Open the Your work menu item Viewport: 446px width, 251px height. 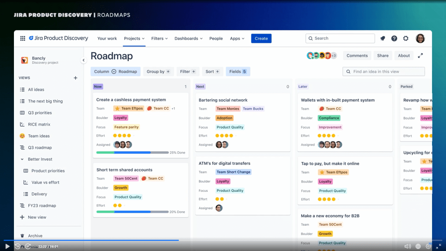107,38
